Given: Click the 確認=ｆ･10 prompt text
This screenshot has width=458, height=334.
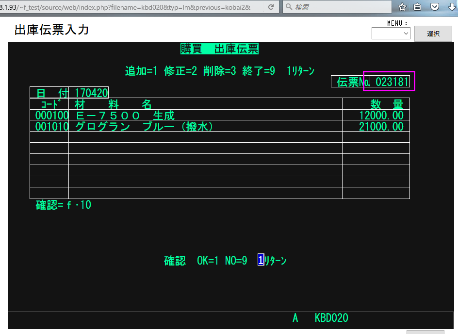Looking at the screenshot, I should click(x=63, y=205).
